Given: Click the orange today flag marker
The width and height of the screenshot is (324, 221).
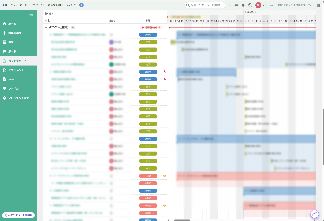Looking at the screenshot, I should point(168,17).
